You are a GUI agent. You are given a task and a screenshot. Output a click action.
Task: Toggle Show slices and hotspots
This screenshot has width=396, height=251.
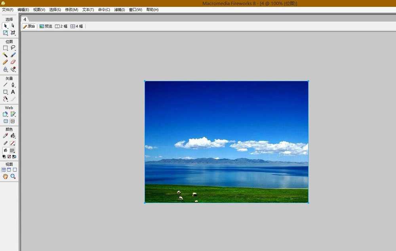pos(13,122)
